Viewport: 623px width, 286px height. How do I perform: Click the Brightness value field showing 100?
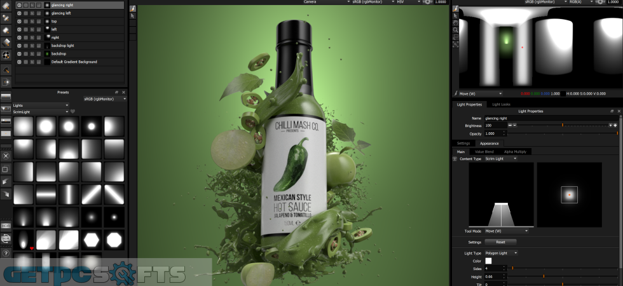[495, 126]
